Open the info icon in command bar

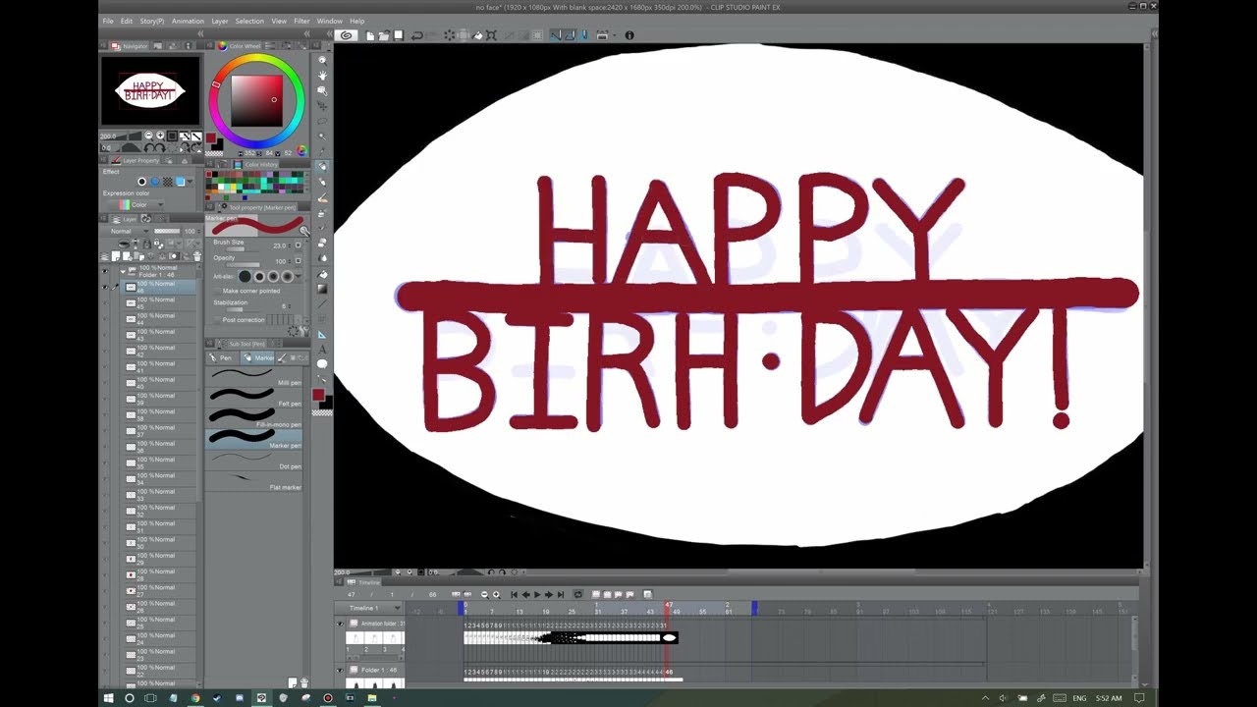629,35
